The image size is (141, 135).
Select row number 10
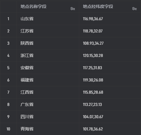click(x=8, y=129)
